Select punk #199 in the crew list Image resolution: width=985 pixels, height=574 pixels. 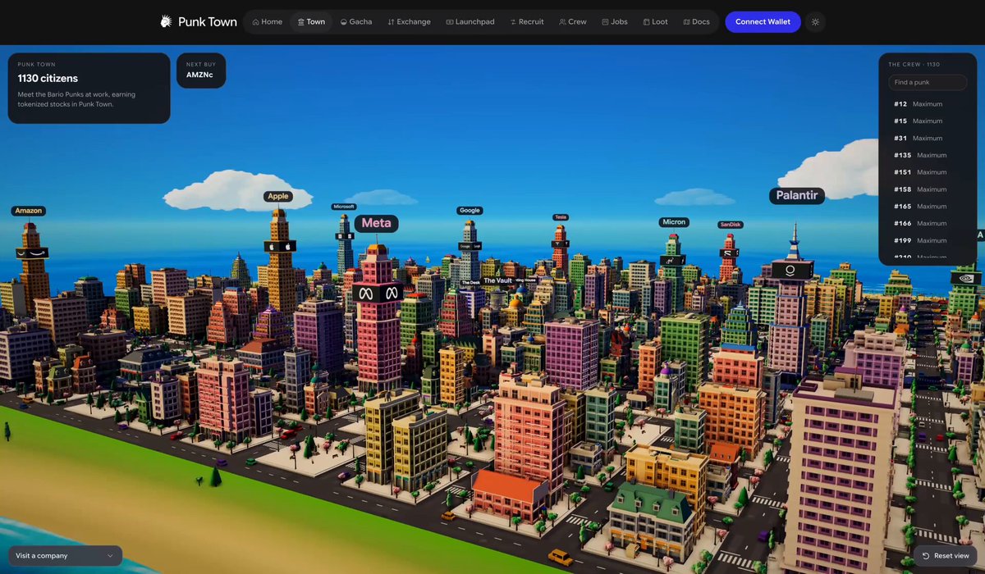[x=928, y=241]
